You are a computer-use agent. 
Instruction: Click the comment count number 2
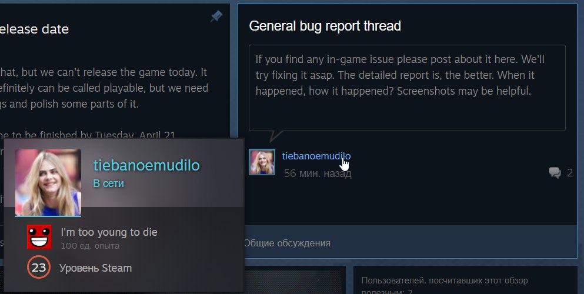(569, 173)
